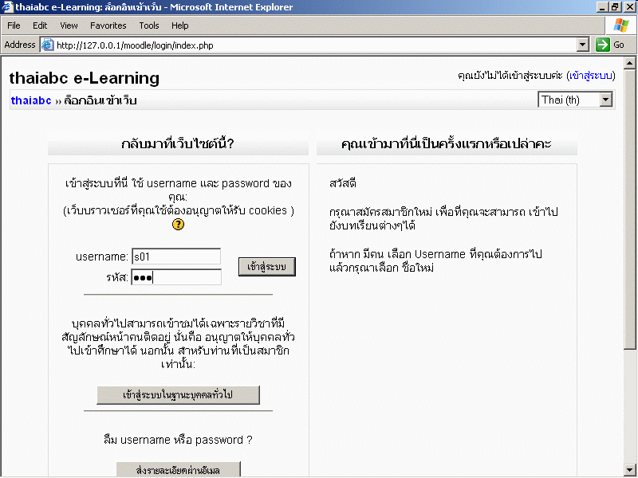Image resolution: width=638 pixels, height=478 pixels.
Task: Click the guest login button เข้าสู่ระบบในฐานะบุคคลทั่วไป
Action: (178, 395)
